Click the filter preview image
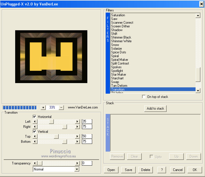This screenshot has width=205, height=177. click(51, 57)
